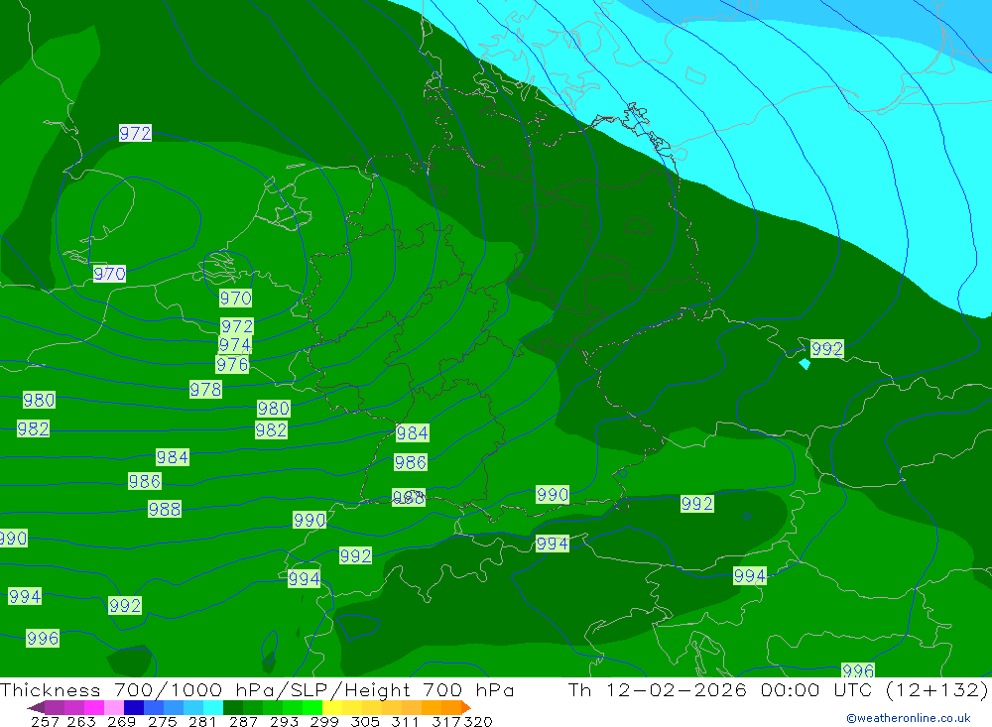Click the '988' label below the left-side '986'

(165, 509)
